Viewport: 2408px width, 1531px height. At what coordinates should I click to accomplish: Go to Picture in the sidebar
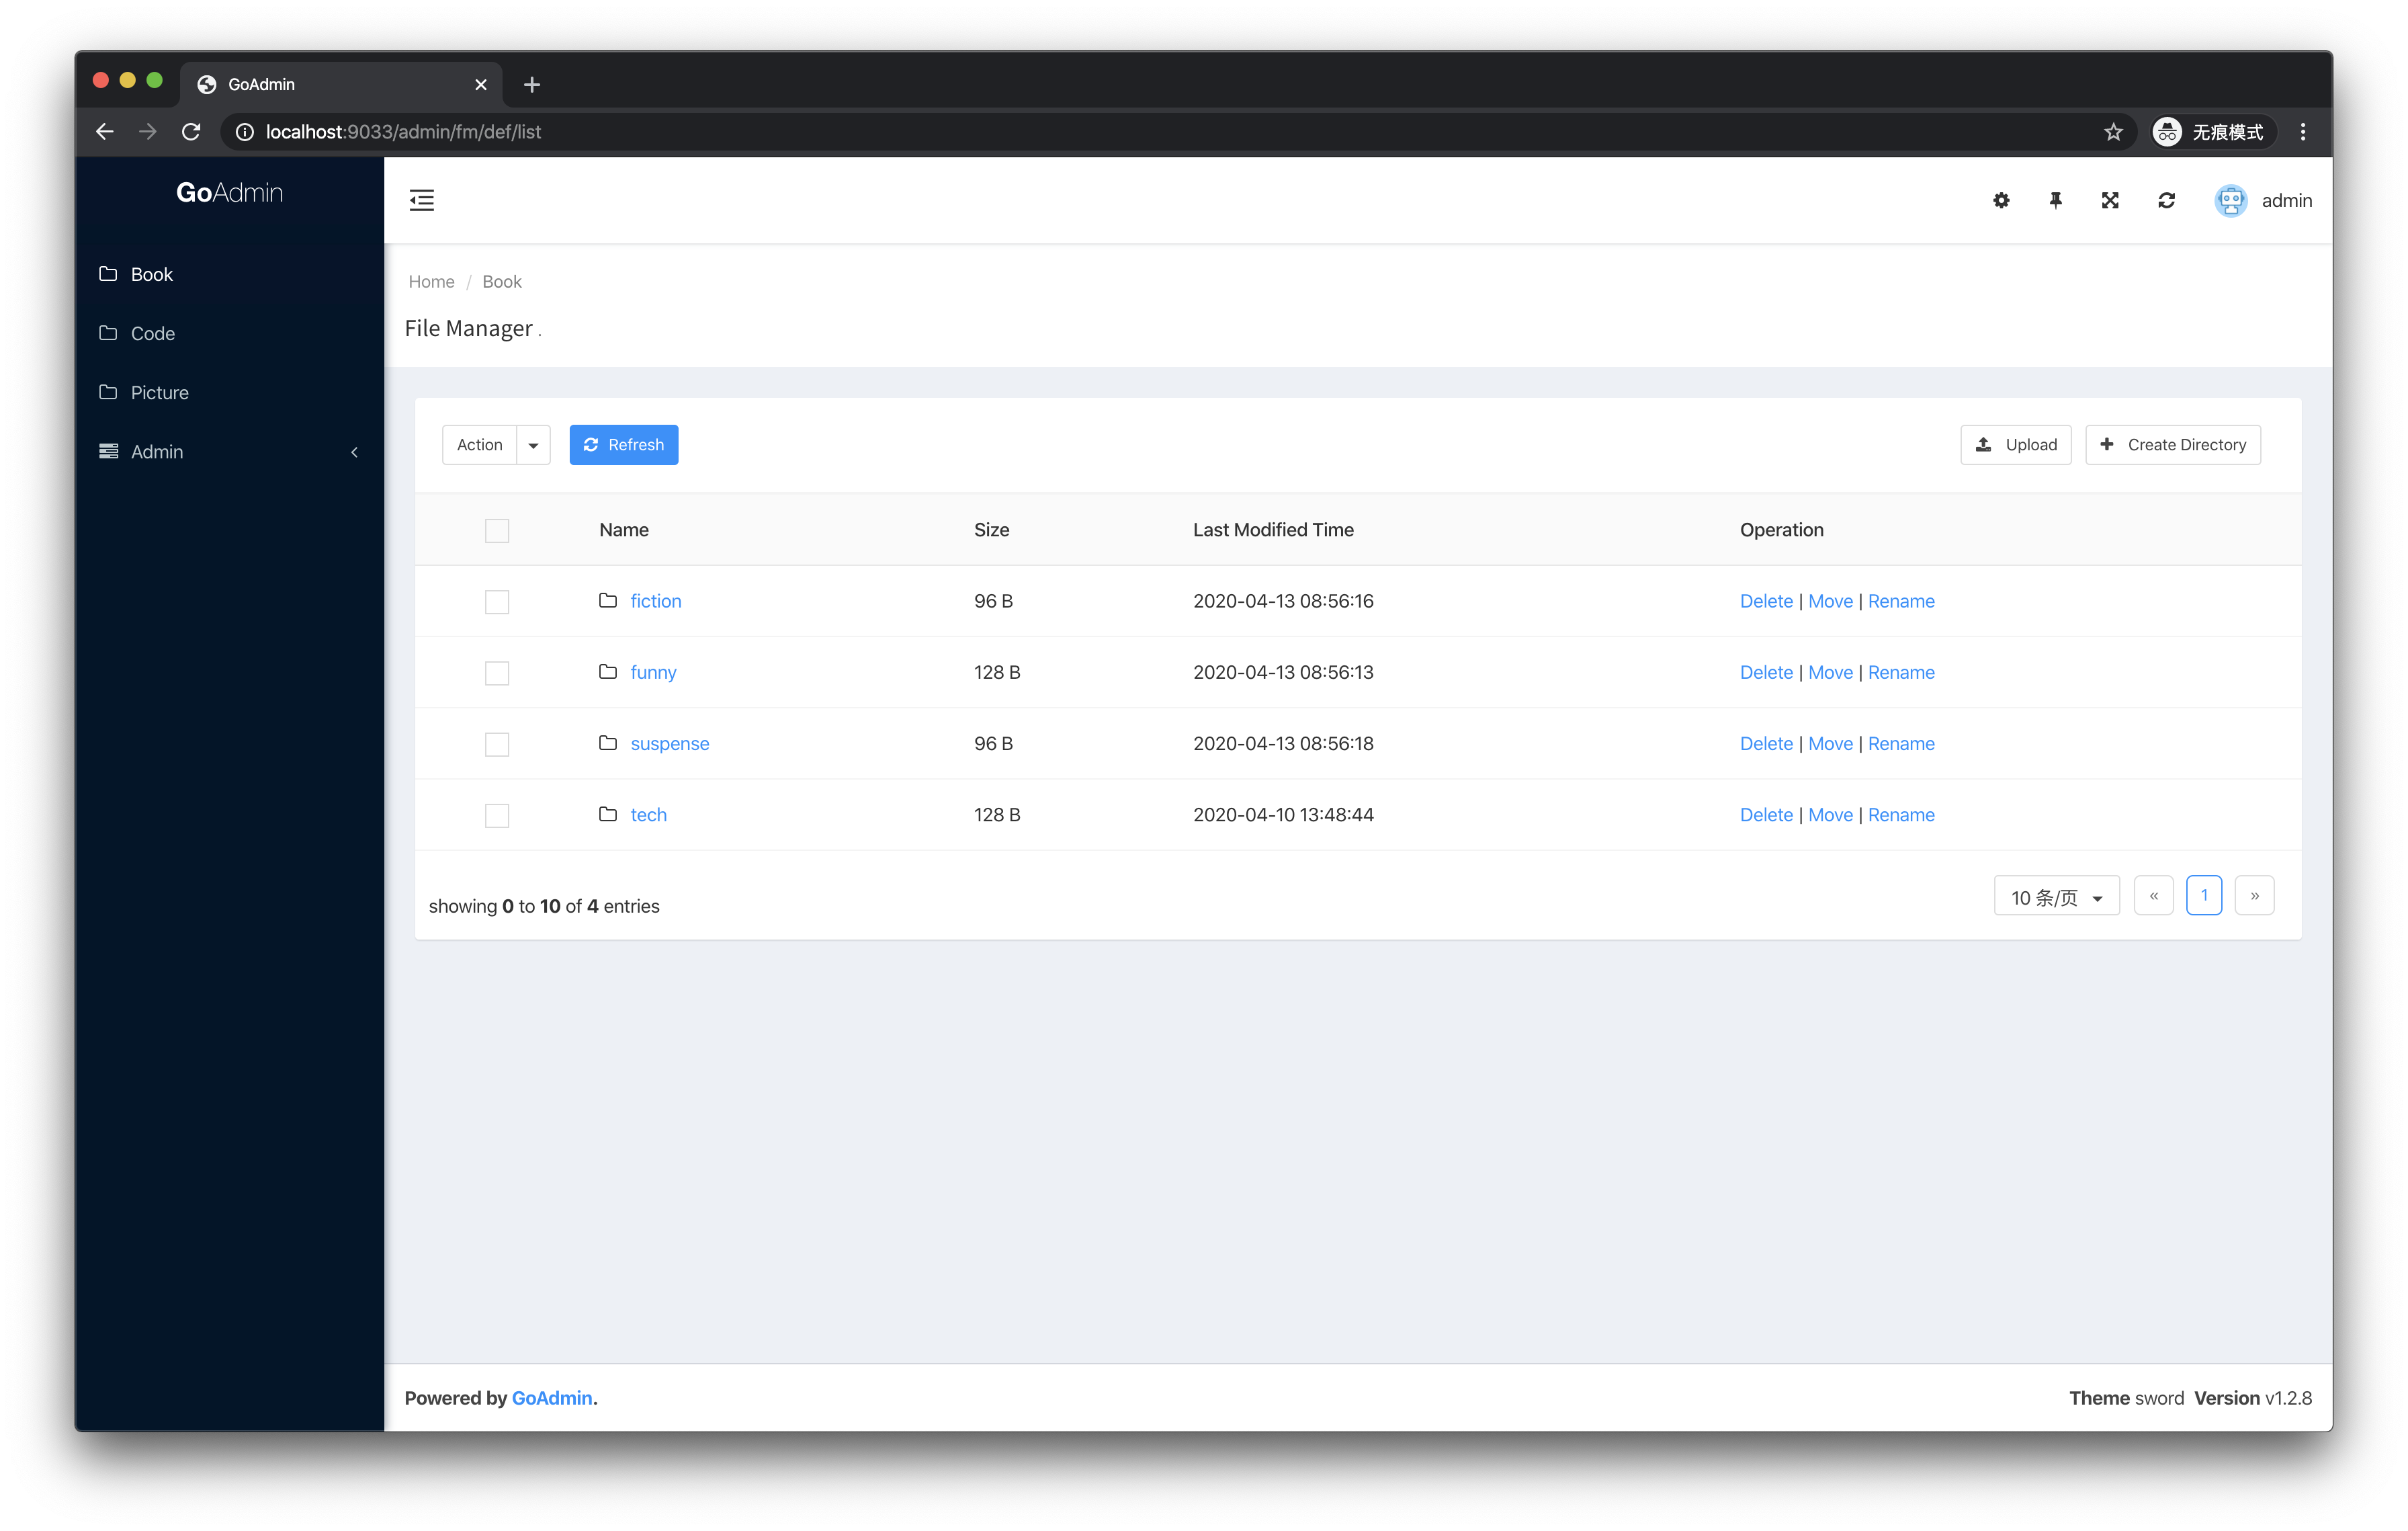[159, 392]
